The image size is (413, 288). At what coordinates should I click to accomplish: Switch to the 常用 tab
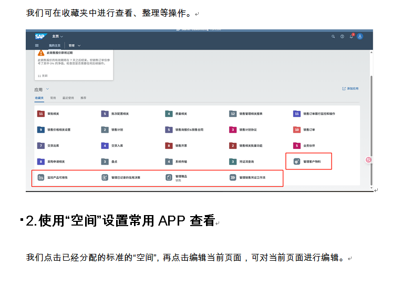click(x=53, y=98)
